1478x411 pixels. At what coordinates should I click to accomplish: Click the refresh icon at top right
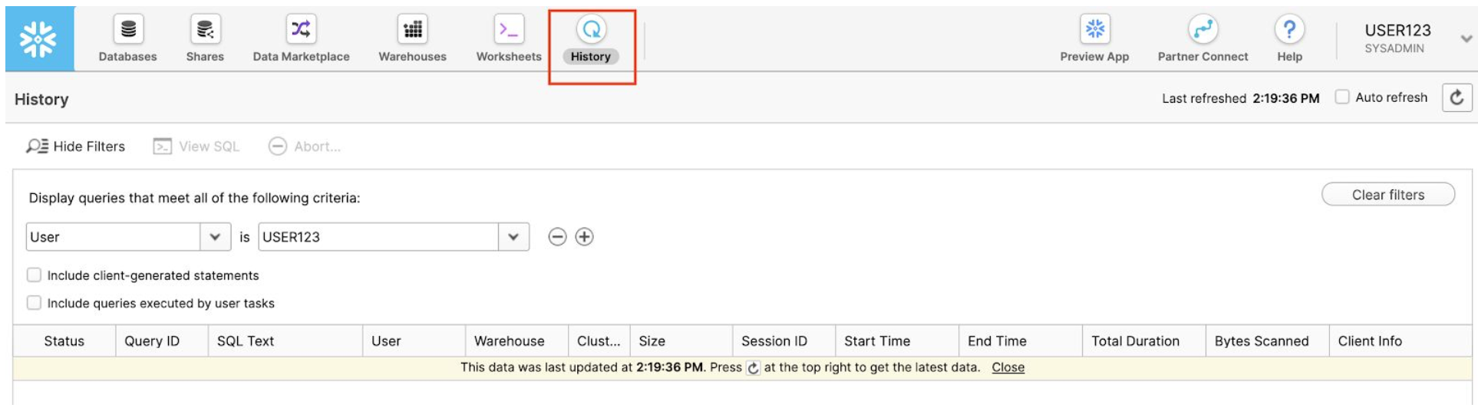click(1457, 97)
